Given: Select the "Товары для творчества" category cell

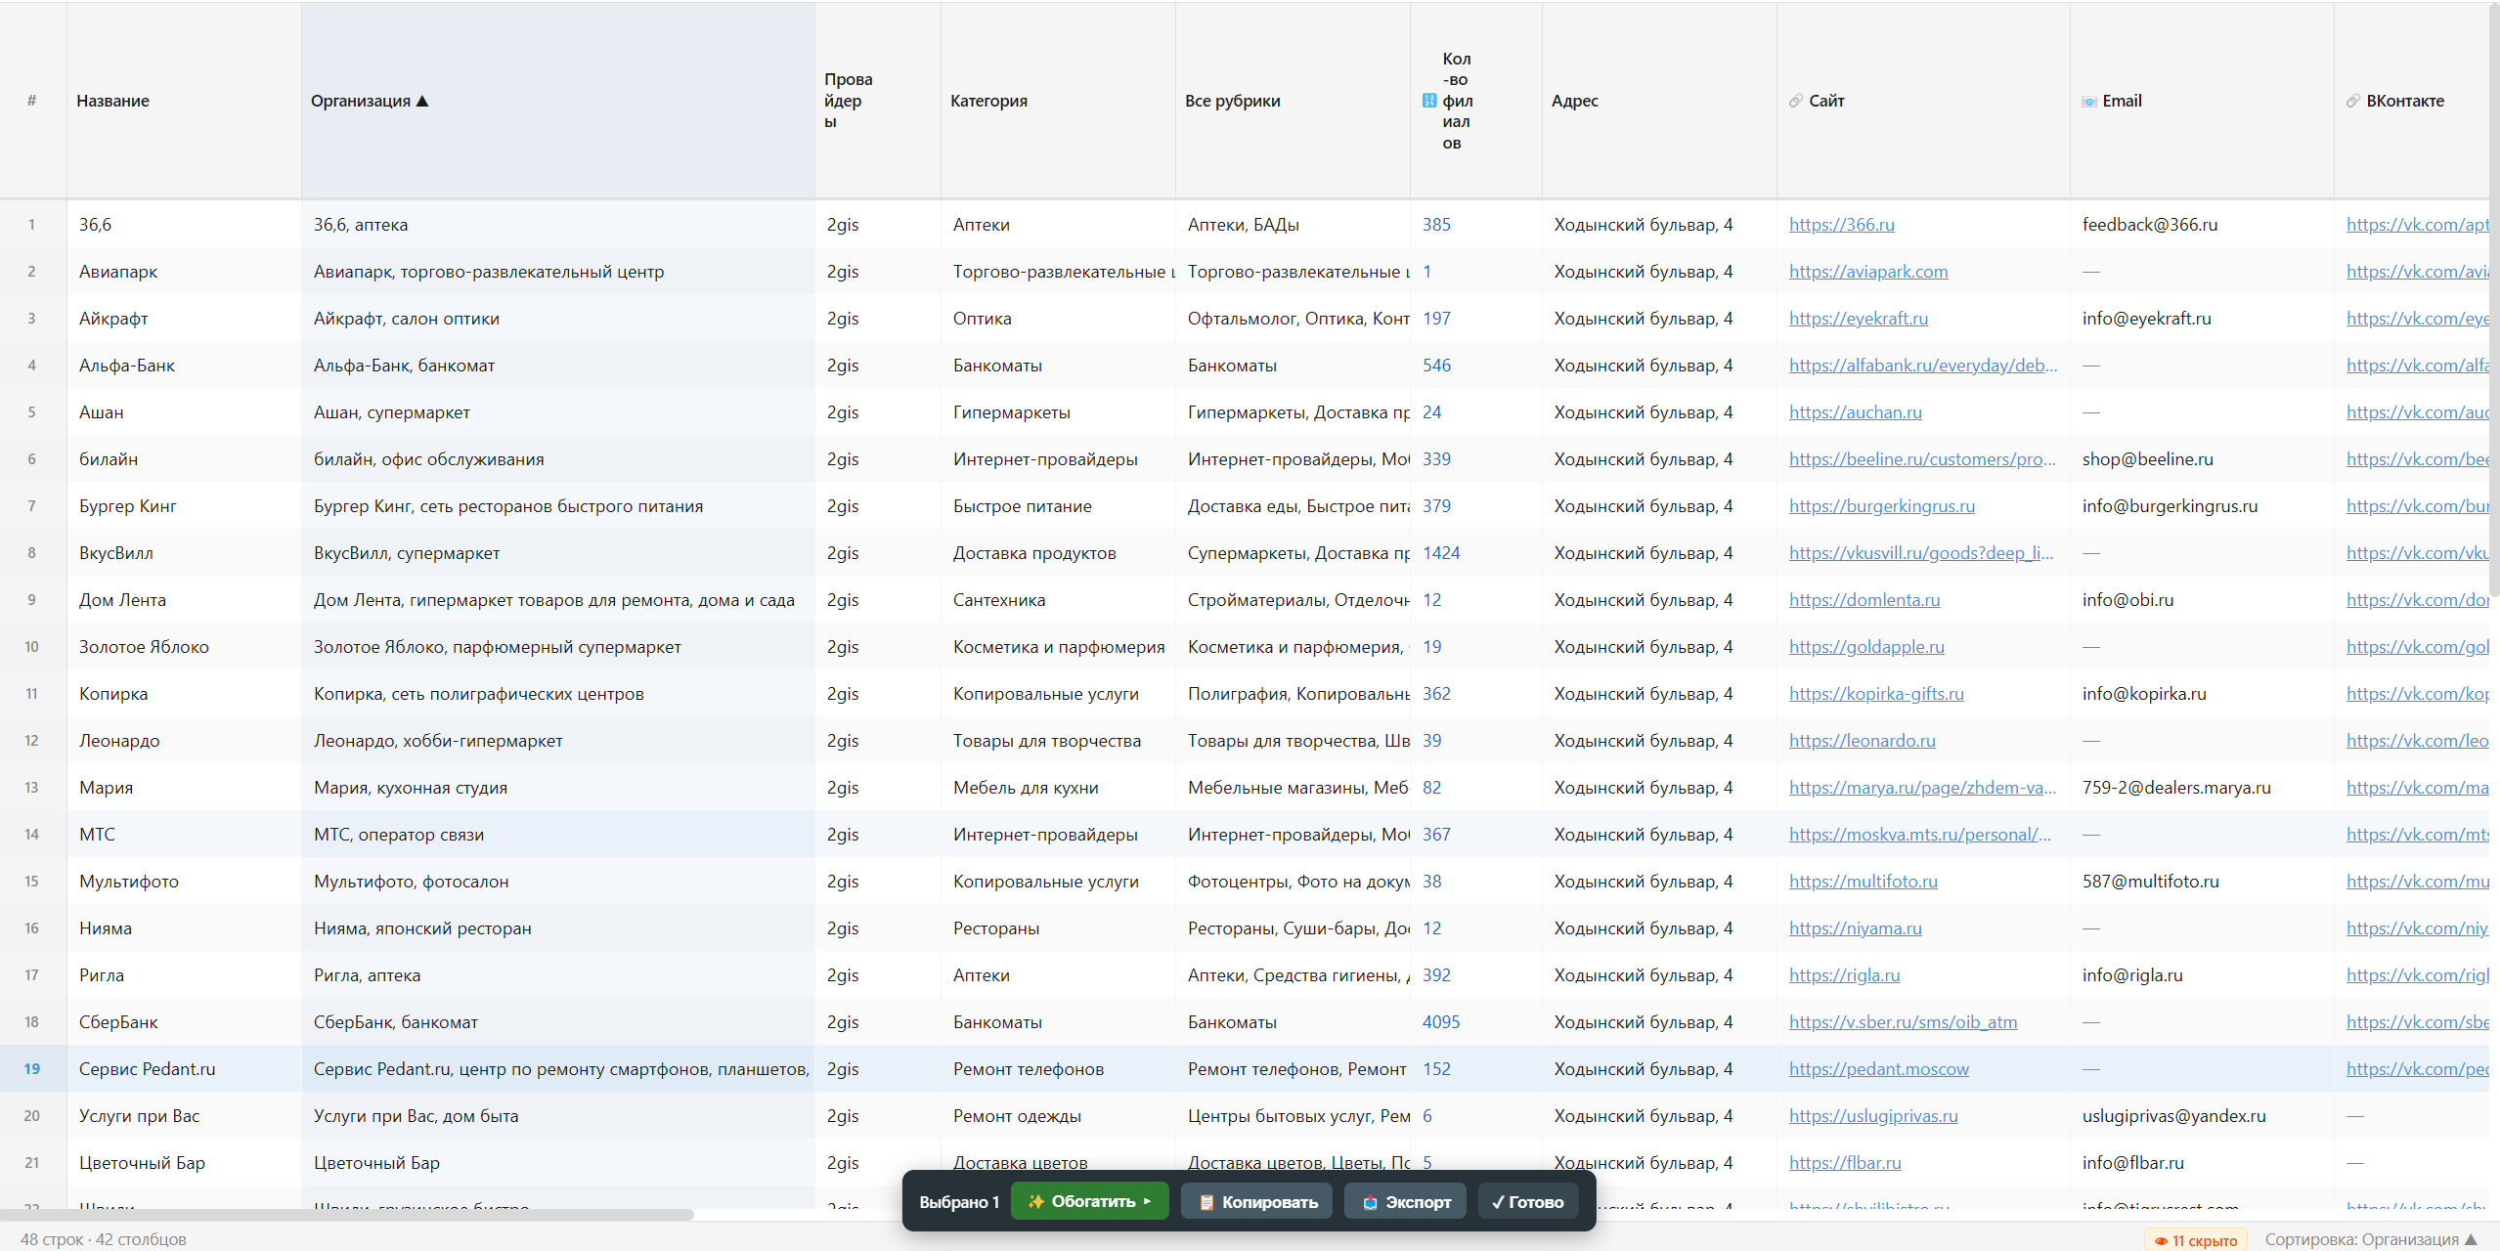Looking at the screenshot, I should (x=1058, y=741).
